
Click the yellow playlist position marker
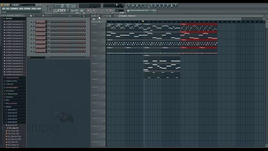tap(143, 21)
